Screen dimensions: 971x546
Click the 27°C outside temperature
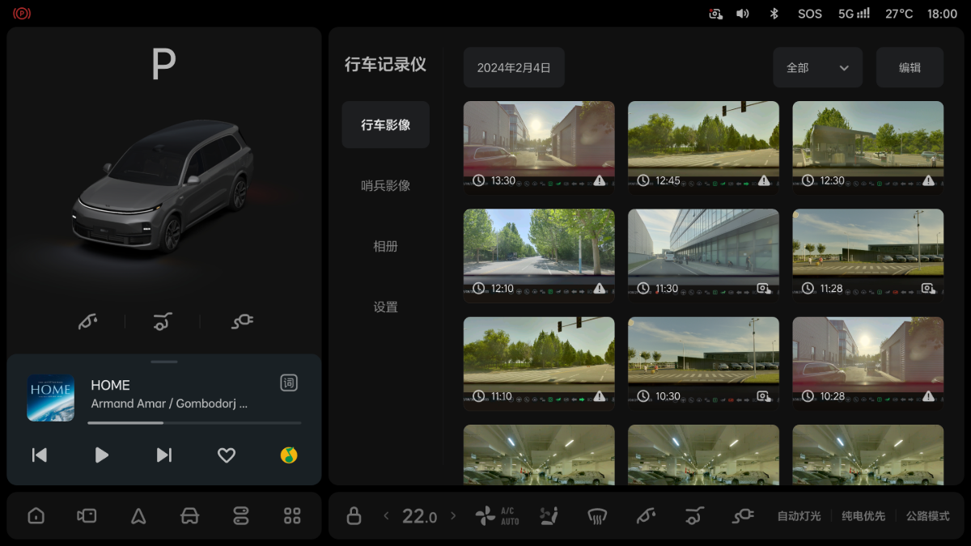click(x=899, y=14)
